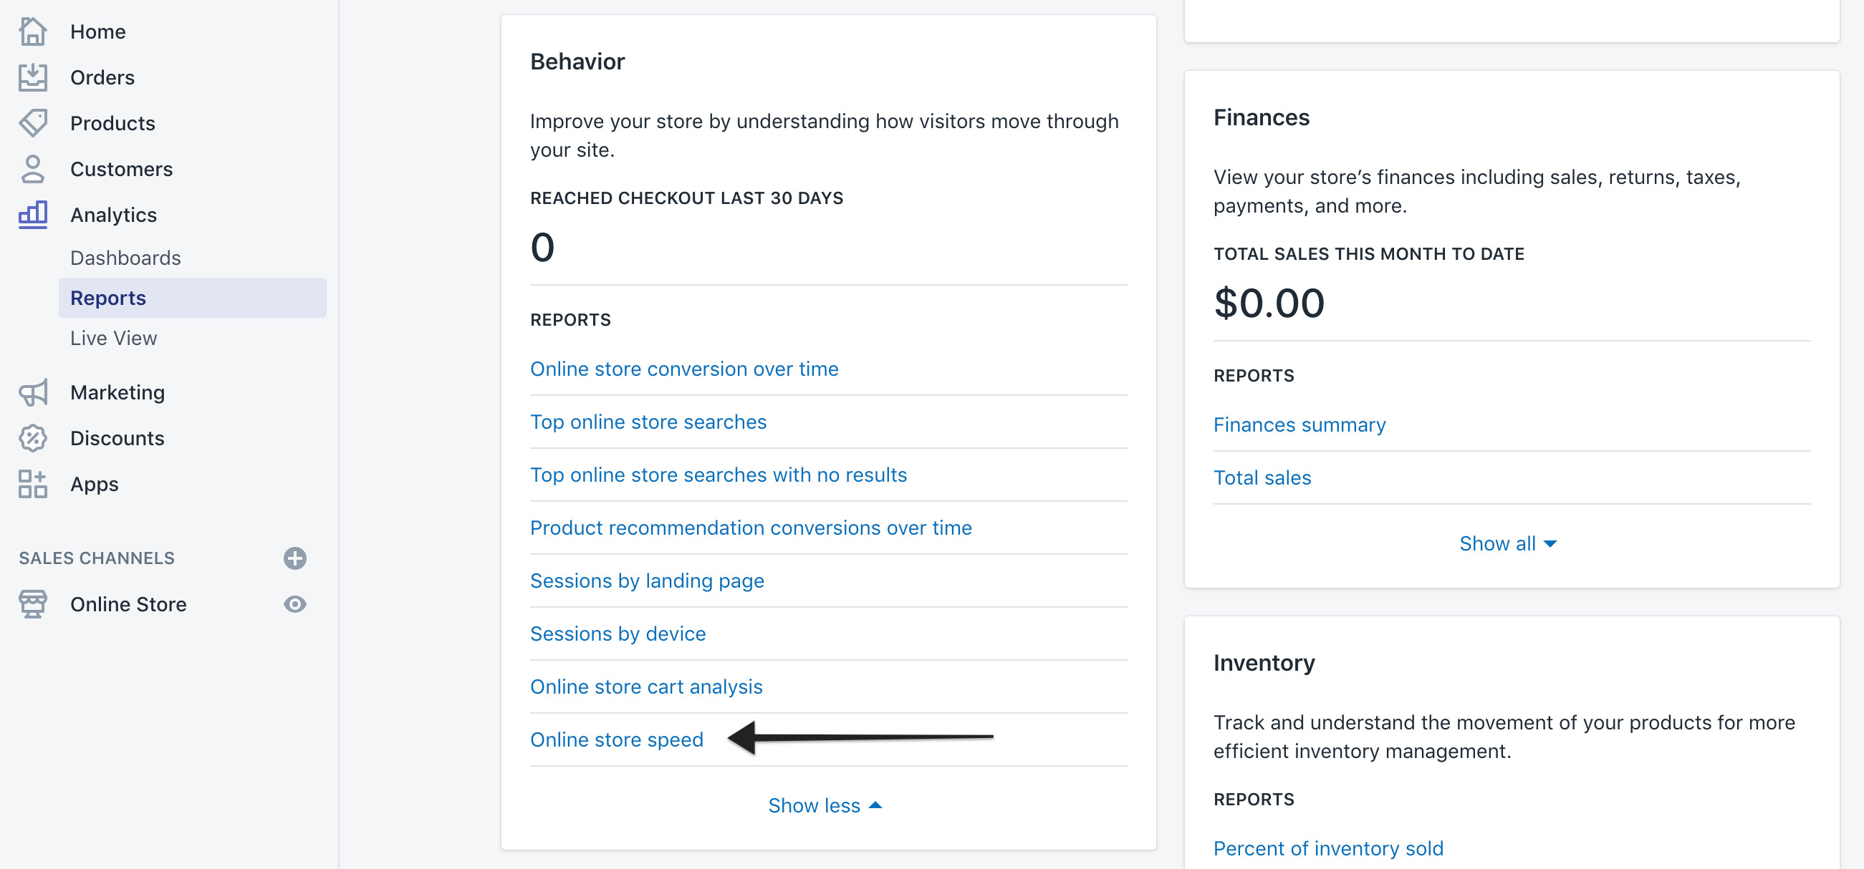
Task: Click the Discounts percent badge icon
Action: click(32, 438)
